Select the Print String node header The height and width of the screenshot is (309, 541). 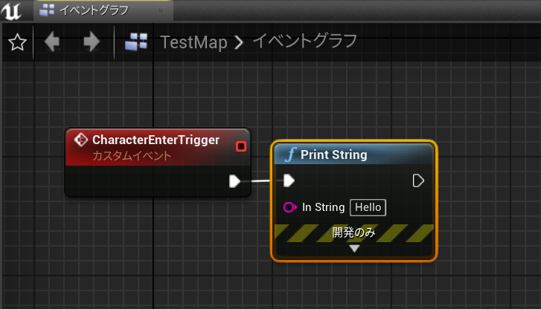pyautogui.click(x=353, y=154)
